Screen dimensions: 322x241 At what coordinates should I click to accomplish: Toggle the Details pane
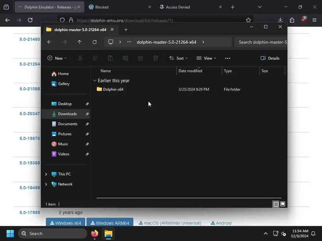(270, 58)
